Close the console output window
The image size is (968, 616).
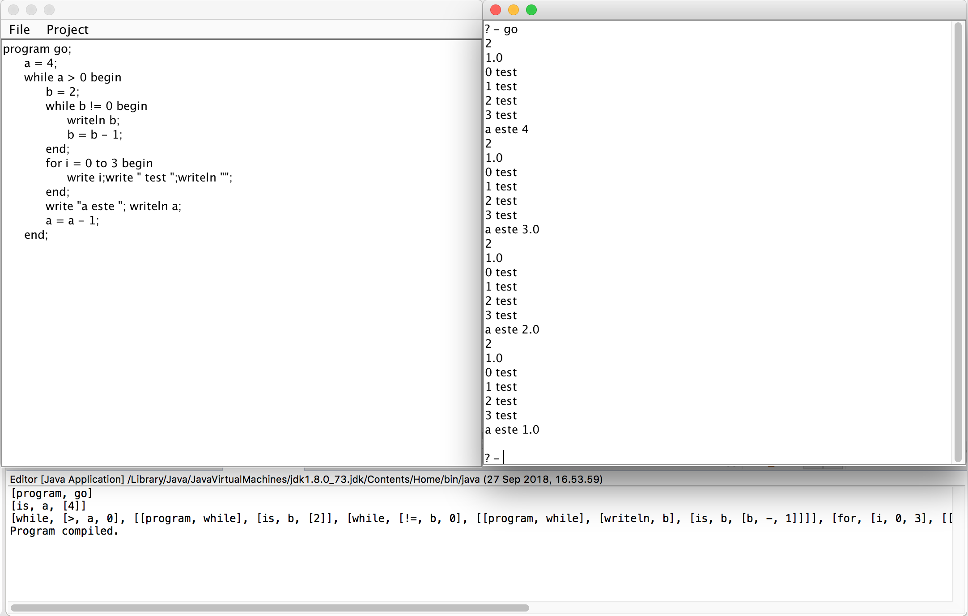click(496, 10)
